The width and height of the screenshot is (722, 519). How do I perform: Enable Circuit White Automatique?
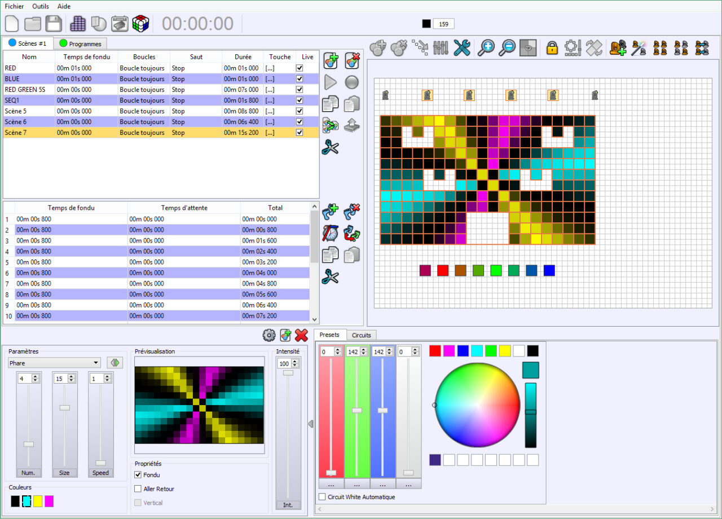tap(322, 497)
